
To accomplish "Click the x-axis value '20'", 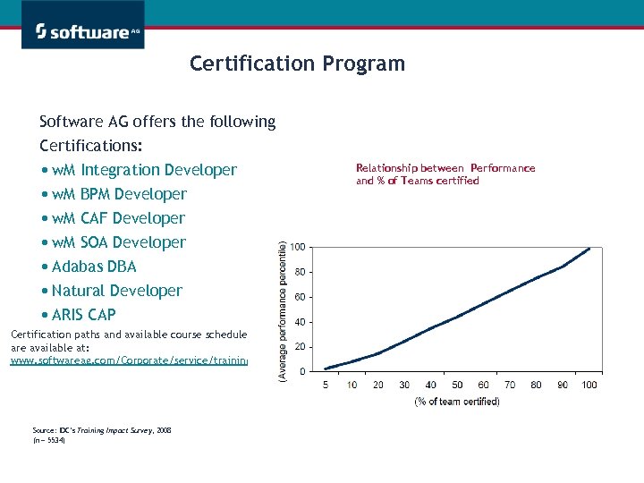I will point(377,385).
